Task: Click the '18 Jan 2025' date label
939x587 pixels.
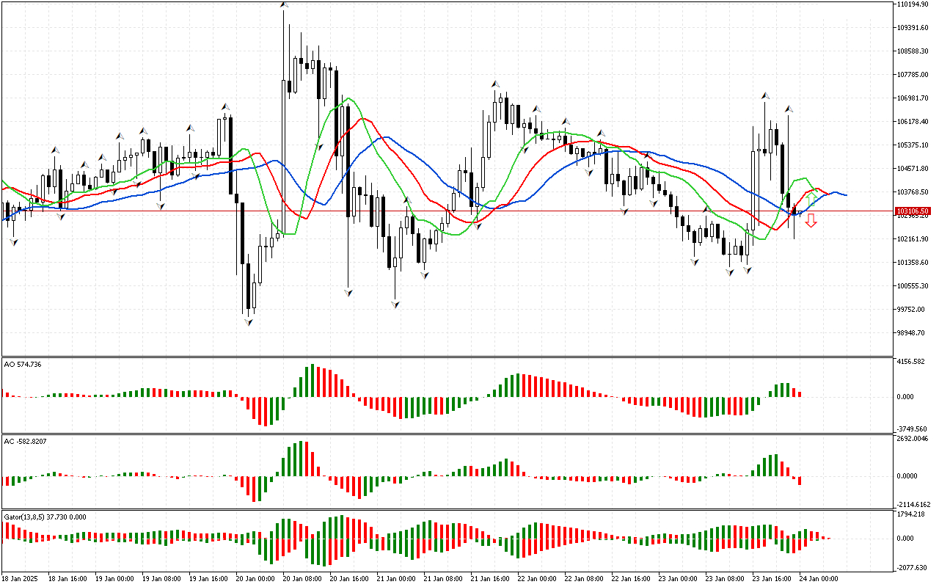Action: click(x=20, y=579)
